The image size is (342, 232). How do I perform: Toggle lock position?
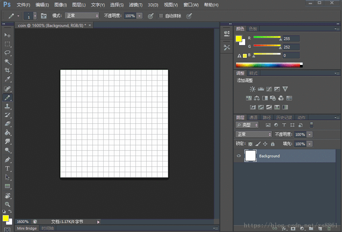pos(265,144)
